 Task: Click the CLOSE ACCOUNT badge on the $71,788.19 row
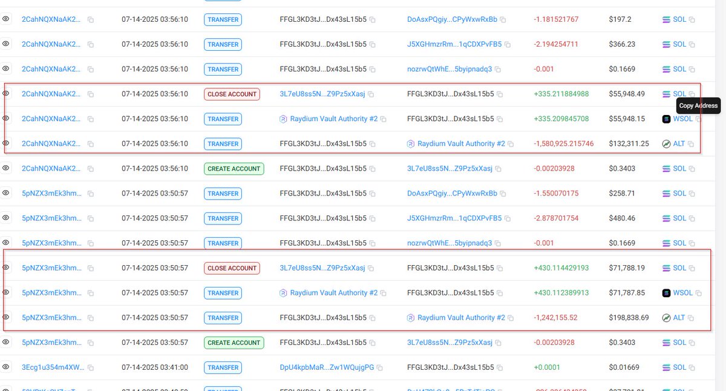tap(232, 268)
